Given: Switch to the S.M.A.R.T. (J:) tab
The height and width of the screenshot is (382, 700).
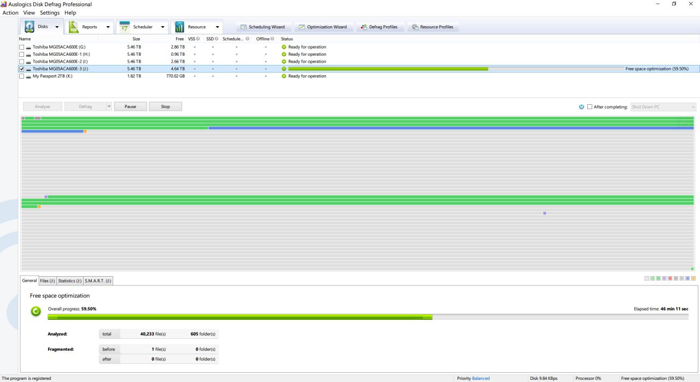Looking at the screenshot, I should click(x=98, y=281).
